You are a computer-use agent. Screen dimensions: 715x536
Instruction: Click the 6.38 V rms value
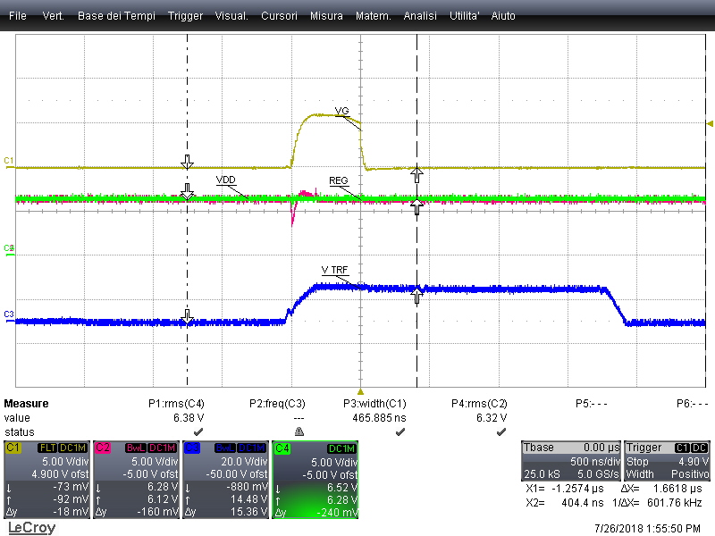point(189,417)
